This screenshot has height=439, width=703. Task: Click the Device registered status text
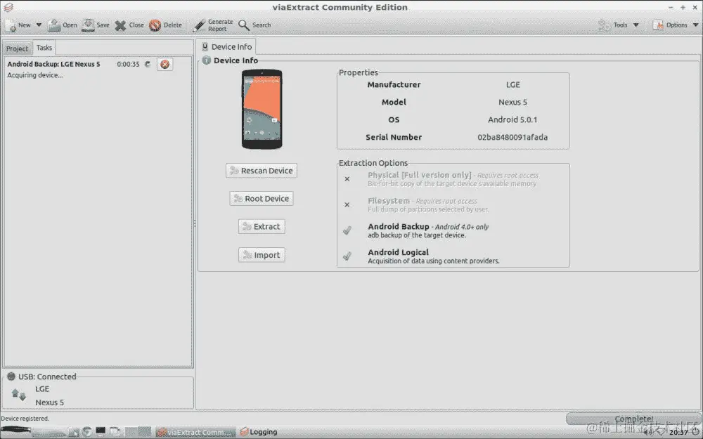pos(25,419)
